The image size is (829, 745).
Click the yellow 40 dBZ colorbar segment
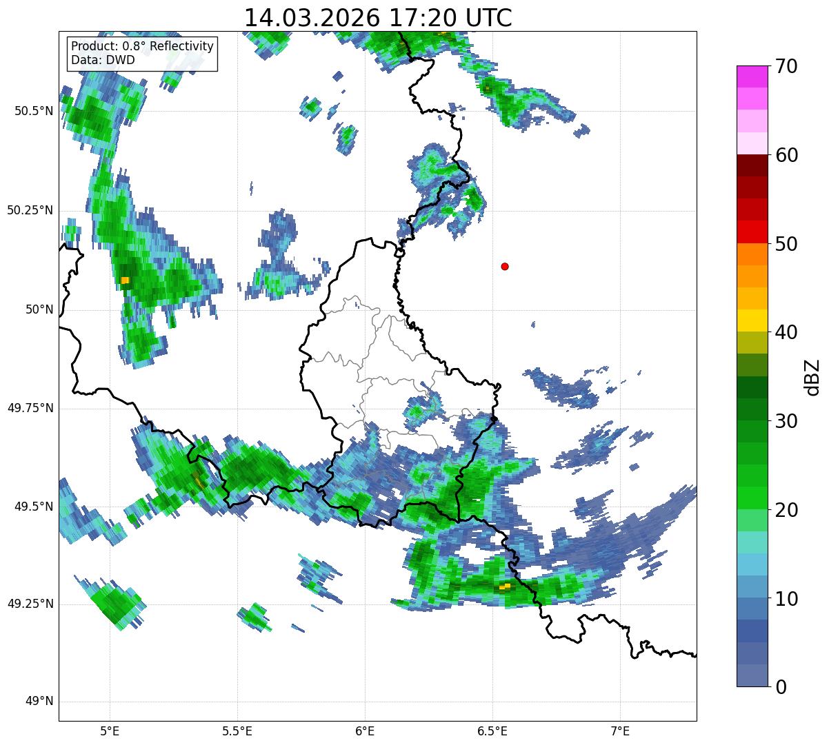click(751, 320)
